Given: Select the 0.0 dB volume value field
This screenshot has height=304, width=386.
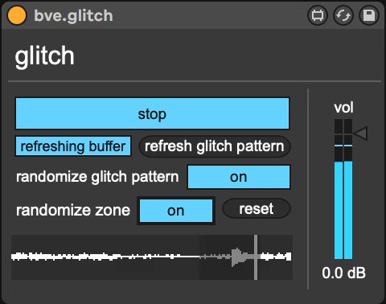Looking at the screenshot, I should point(344,273).
